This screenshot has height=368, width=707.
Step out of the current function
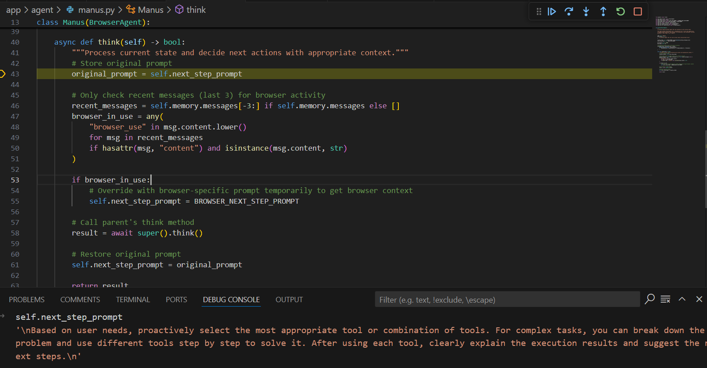coord(603,11)
